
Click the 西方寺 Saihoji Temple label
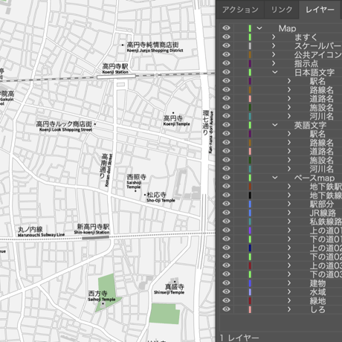point(102,296)
